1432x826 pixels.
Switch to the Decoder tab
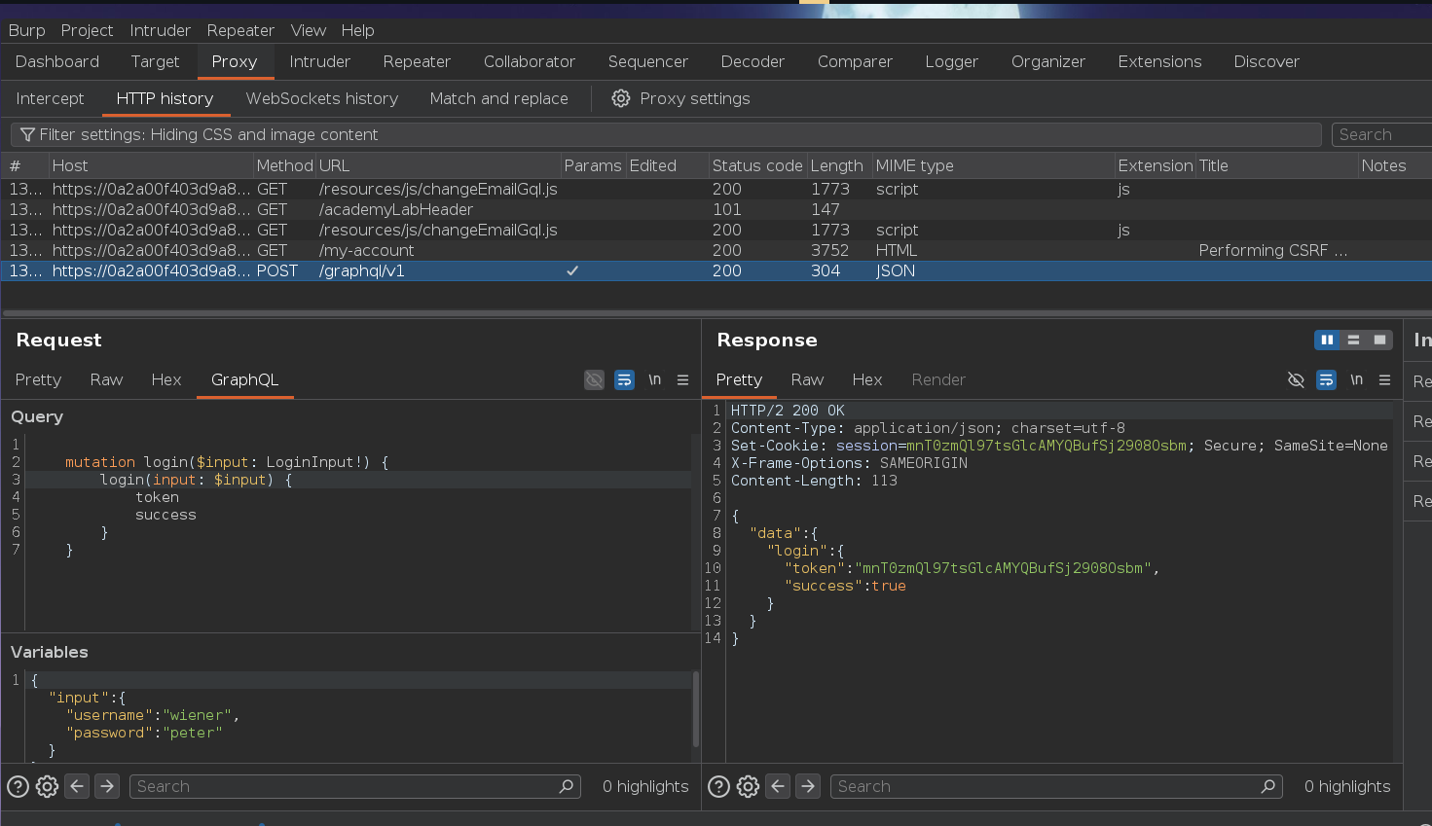(x=753, y=61)
